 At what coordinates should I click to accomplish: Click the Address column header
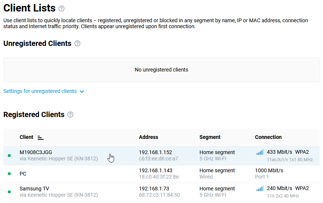149,137
